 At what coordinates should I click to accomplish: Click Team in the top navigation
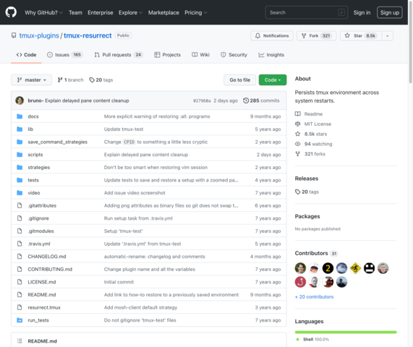(75, 12)
